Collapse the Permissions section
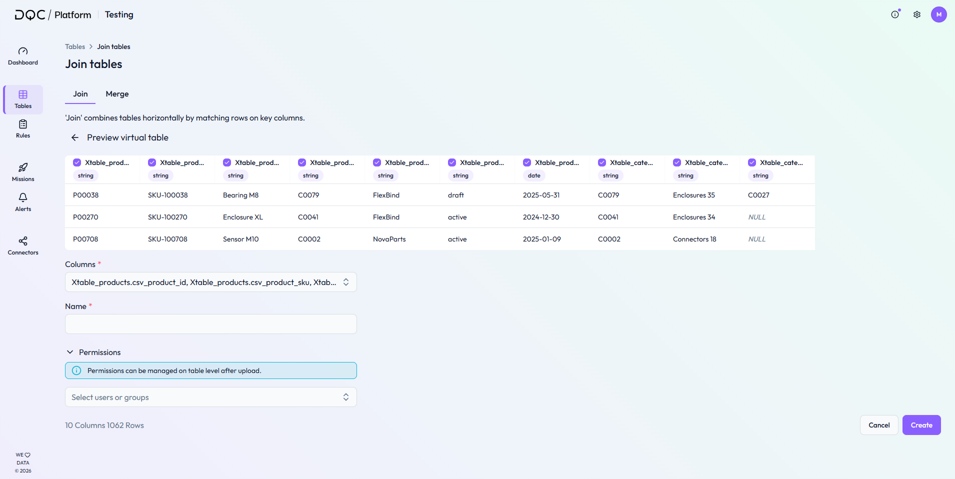This screenshot has height=479, width=955. [70, 352]
